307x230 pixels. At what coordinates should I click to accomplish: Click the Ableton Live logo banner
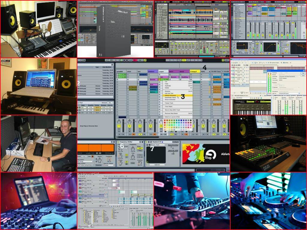point(206,154)
